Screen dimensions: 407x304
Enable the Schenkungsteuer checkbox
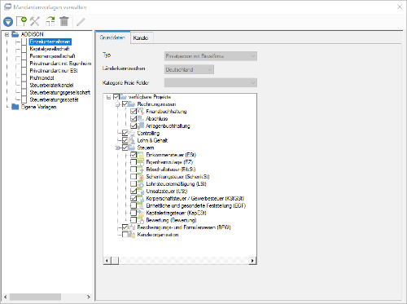tap(133, 177)
